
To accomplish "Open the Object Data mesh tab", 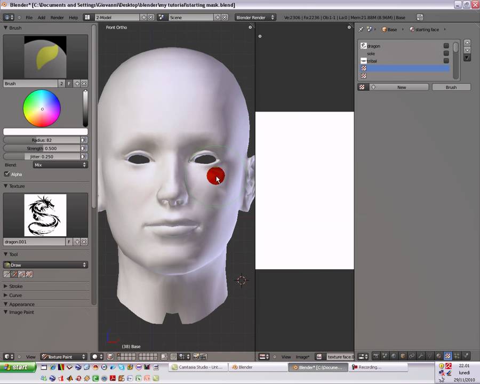I will click(x=430, y=356).
